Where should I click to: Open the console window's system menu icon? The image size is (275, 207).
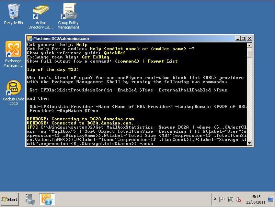tap(30, 38)
